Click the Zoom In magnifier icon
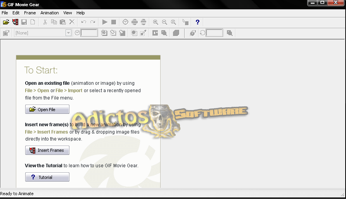This screenshot has width=346, height=199. [x=156, y=22]
